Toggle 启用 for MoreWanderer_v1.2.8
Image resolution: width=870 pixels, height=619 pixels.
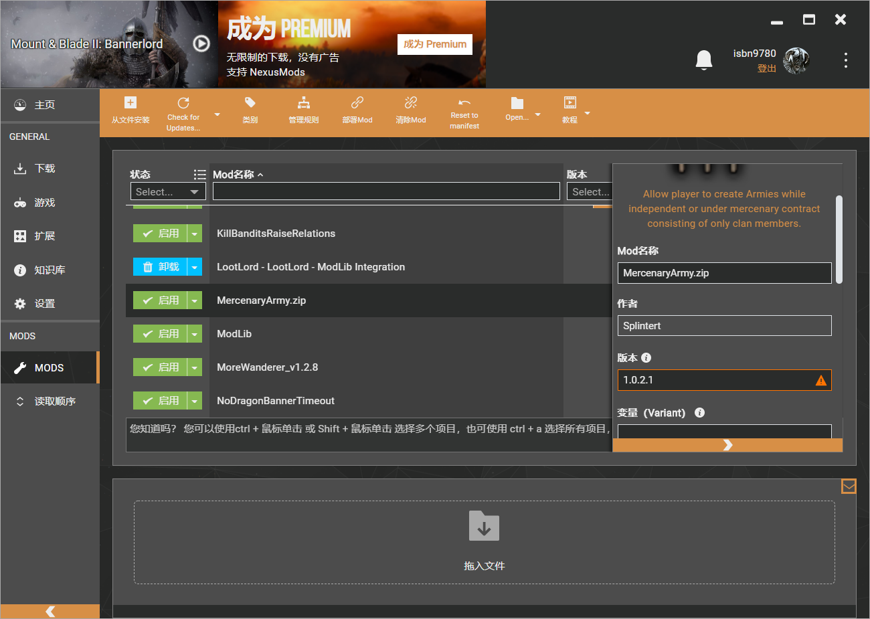[160, 367]
